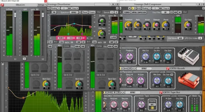Select the Comp tab in band B-2
This screenshot has width=205, height=112.
pos(66,46)
